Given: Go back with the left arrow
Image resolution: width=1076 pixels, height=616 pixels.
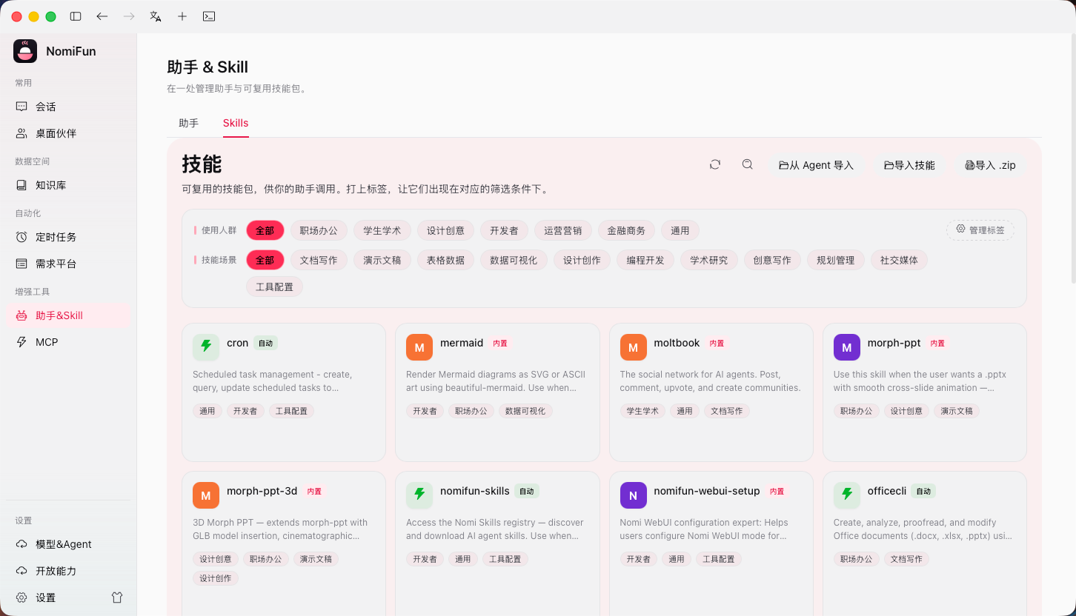Looking at the screenshot, I should (x=102, y=16).
